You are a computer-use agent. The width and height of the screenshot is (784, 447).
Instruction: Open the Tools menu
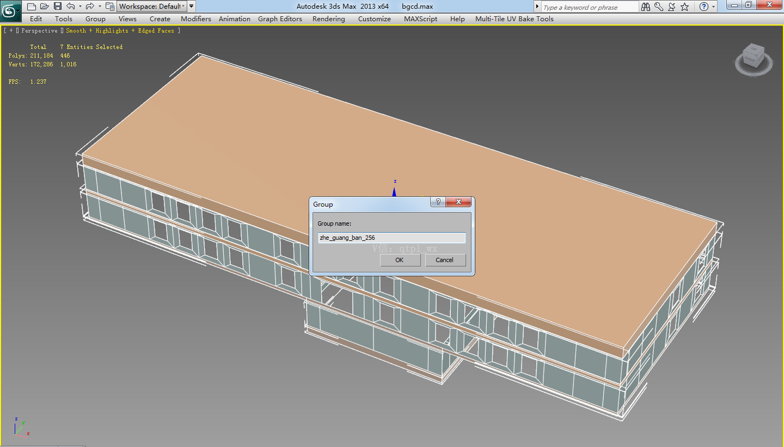(x=64, y=18)
